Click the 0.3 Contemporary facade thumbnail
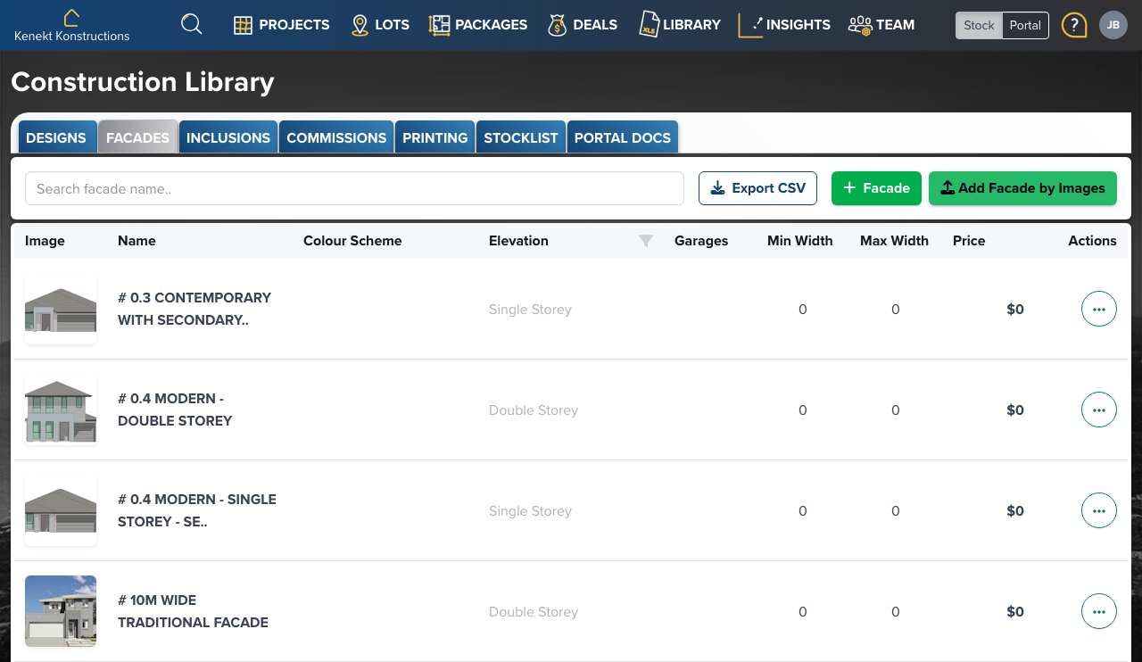This screenshot has height=662, width=1142. 61,309
